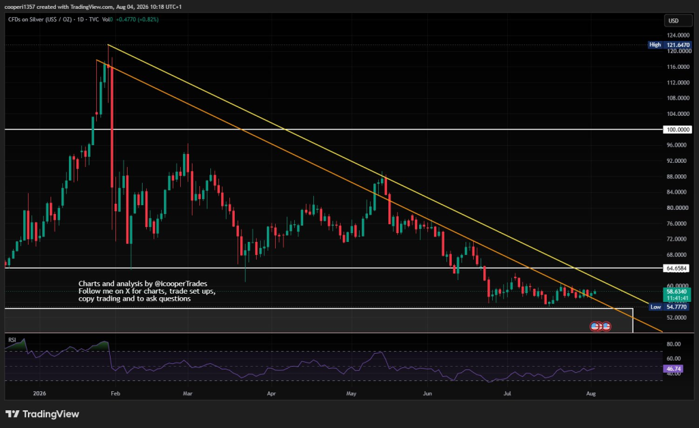
Task: Click the 116.0000 price scale label
Action: pos(678,67)
